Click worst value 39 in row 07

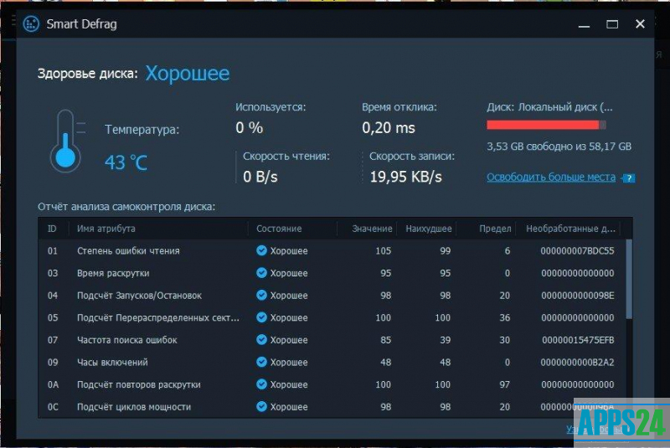(446, 339)
